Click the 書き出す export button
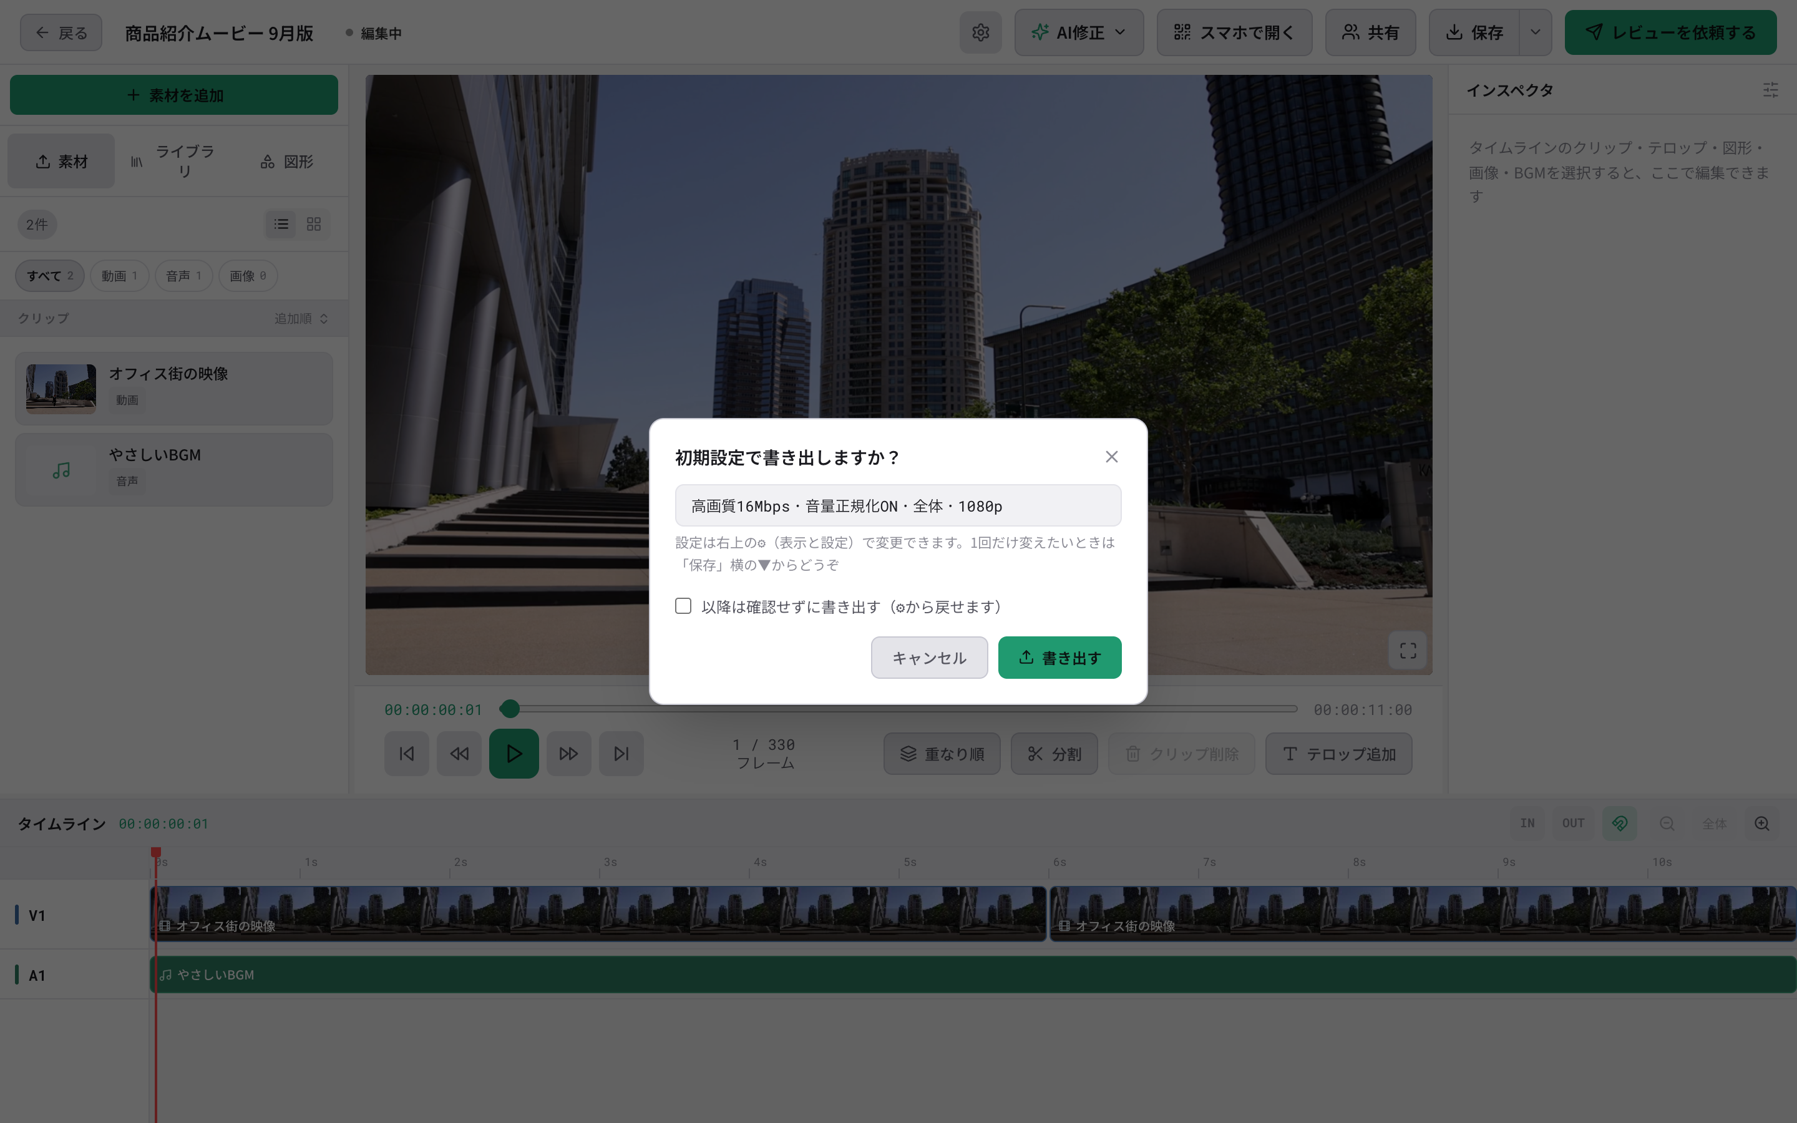Image resolution: width=1797 pixels, height=1123 pixels. [1059, 658]
